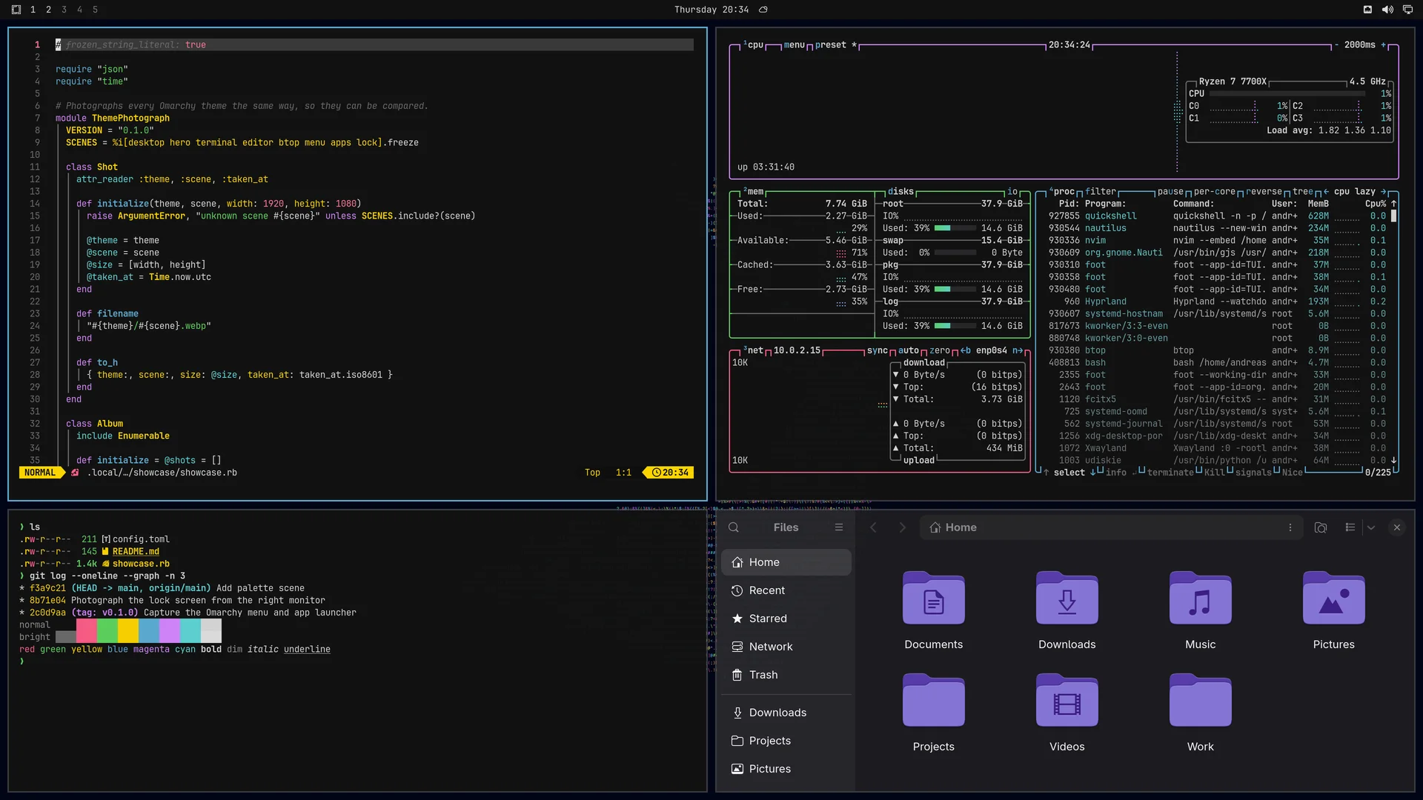The width and height of the screenshot is (1423, 800).
Task: Expand the view options dropdown chevron in Files
Action: [x=1371, y=527]
